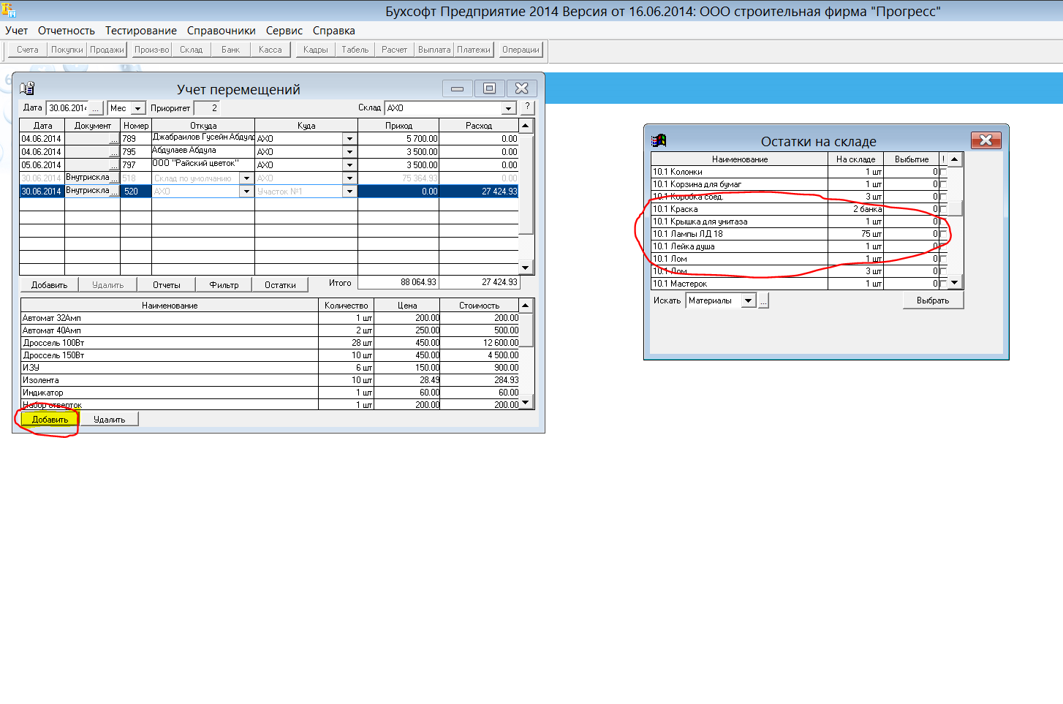This screenshot has height=704, width=1063.
Task: Open the Отчетность menu
Action: pos(67,31)
